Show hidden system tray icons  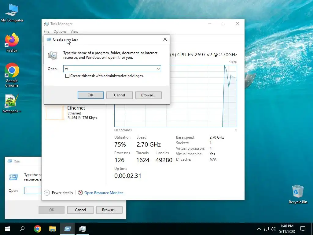pos(259,229)
